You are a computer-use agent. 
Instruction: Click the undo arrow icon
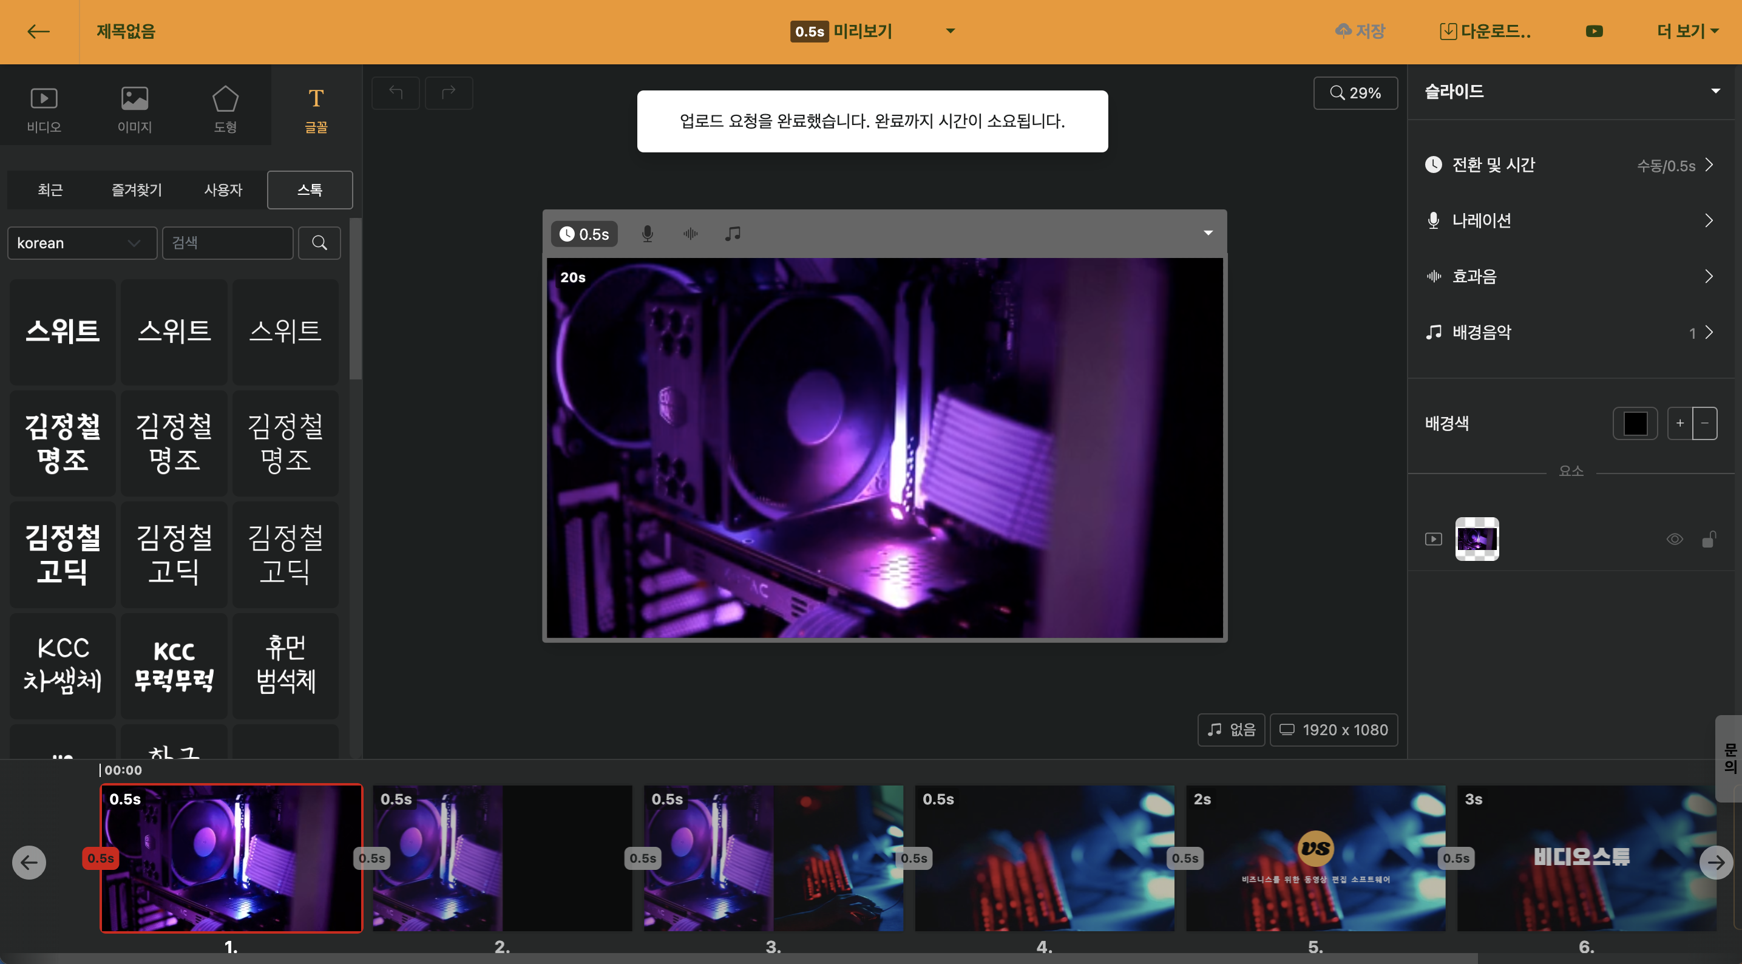(396, 93)
